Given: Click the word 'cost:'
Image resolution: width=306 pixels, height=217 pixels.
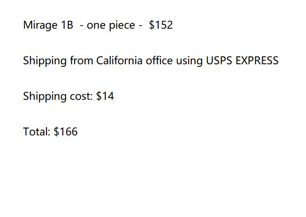Looking at the screenshot, I should click(81, 96).
